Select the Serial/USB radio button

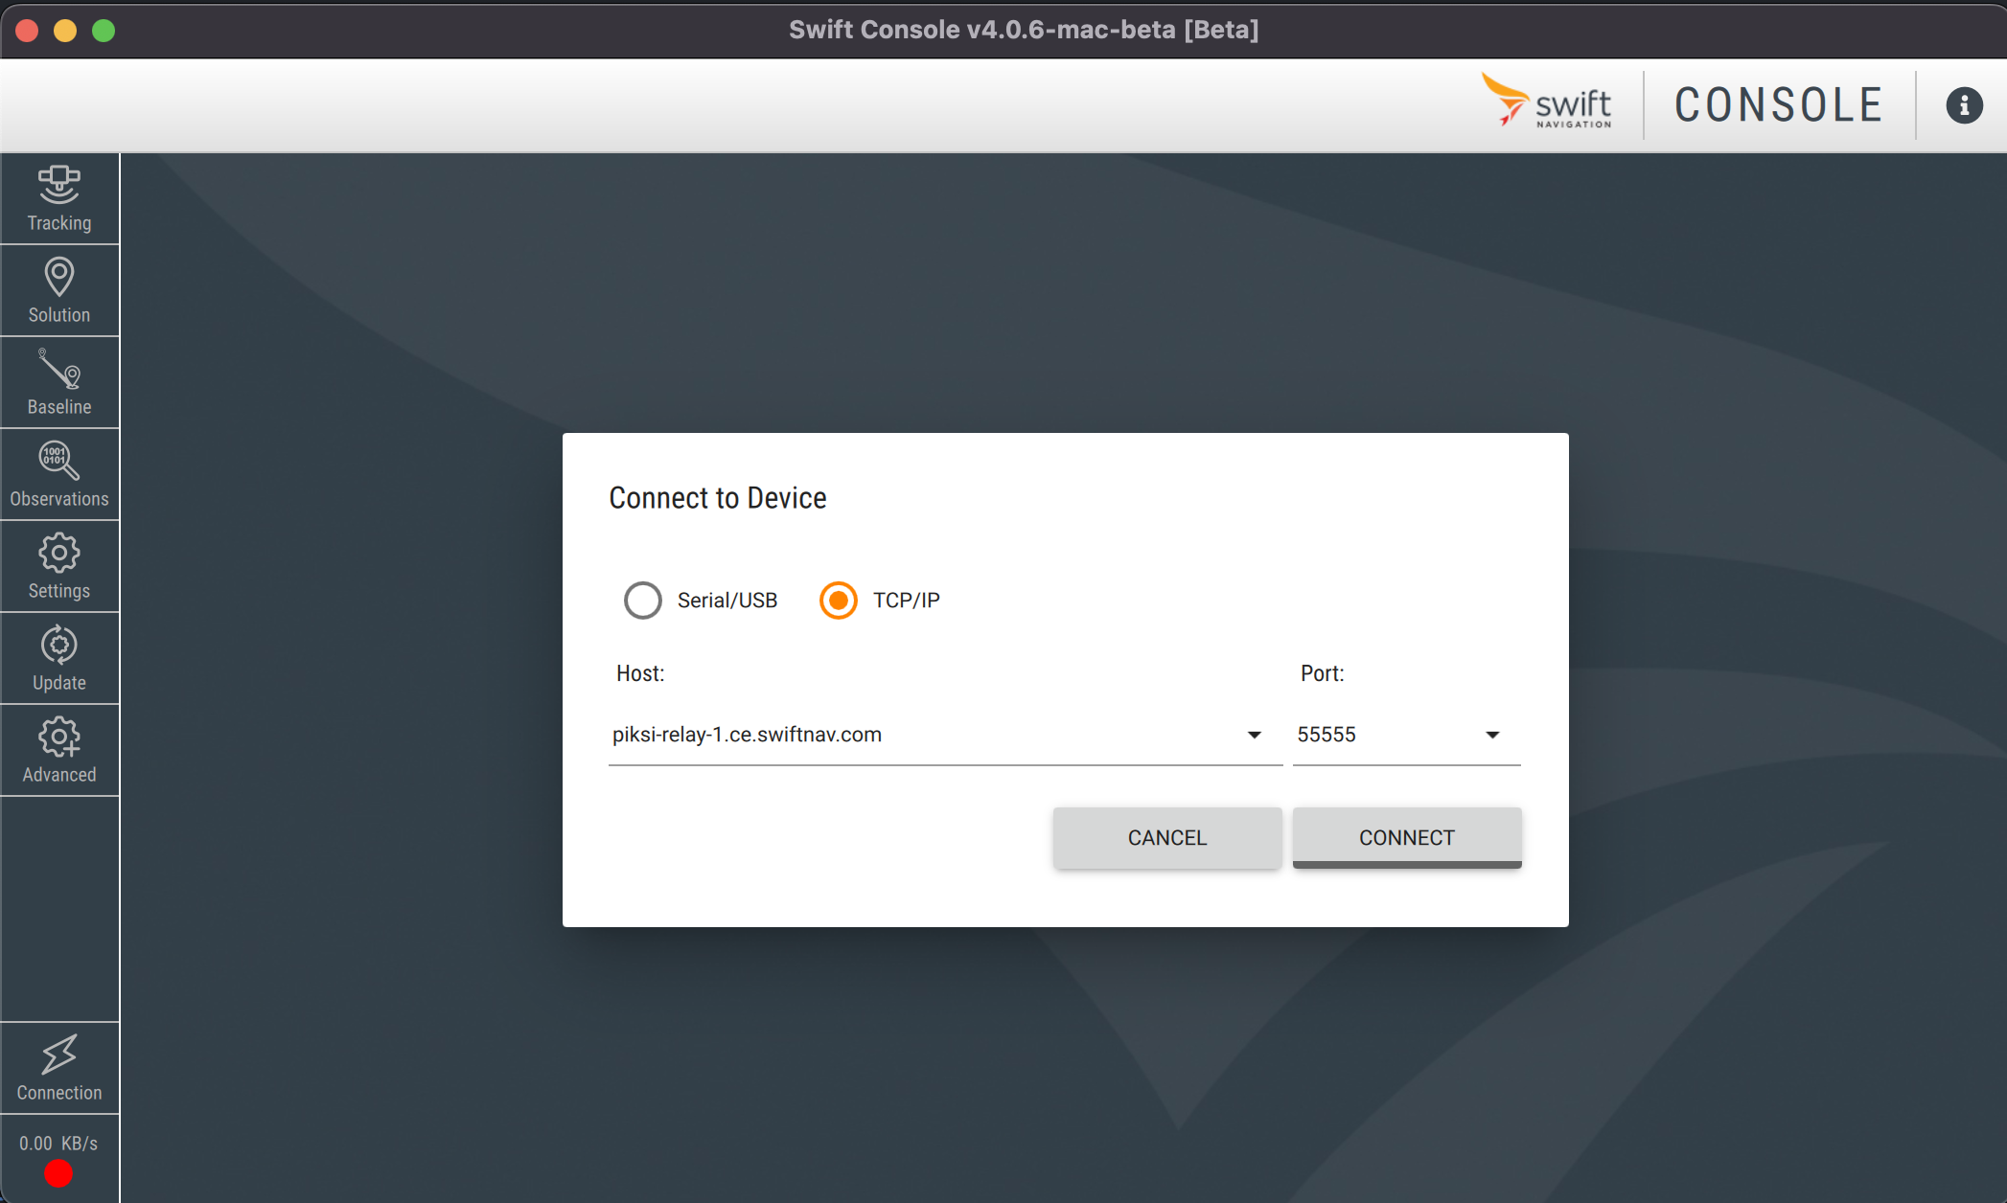point(642,601)
